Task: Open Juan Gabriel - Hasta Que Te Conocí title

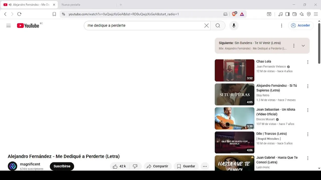Action: coord(277,160)
